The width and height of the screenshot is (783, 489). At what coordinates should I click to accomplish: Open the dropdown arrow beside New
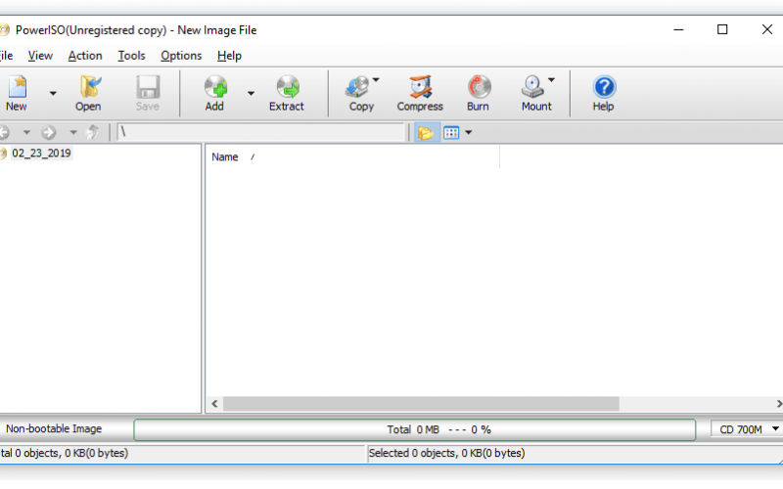(x=53, y=93)
